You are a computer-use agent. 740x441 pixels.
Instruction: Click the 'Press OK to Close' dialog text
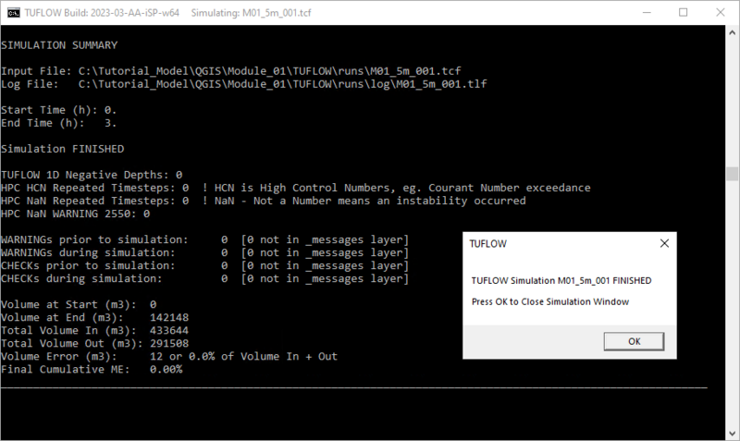coord(550,301)
